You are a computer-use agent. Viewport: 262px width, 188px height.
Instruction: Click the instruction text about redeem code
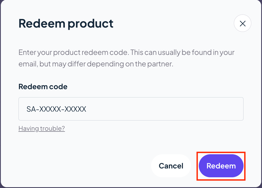[x=126, y=58]
